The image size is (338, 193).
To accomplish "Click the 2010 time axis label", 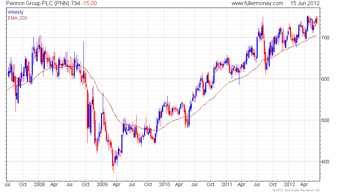I will coord(164,184).
